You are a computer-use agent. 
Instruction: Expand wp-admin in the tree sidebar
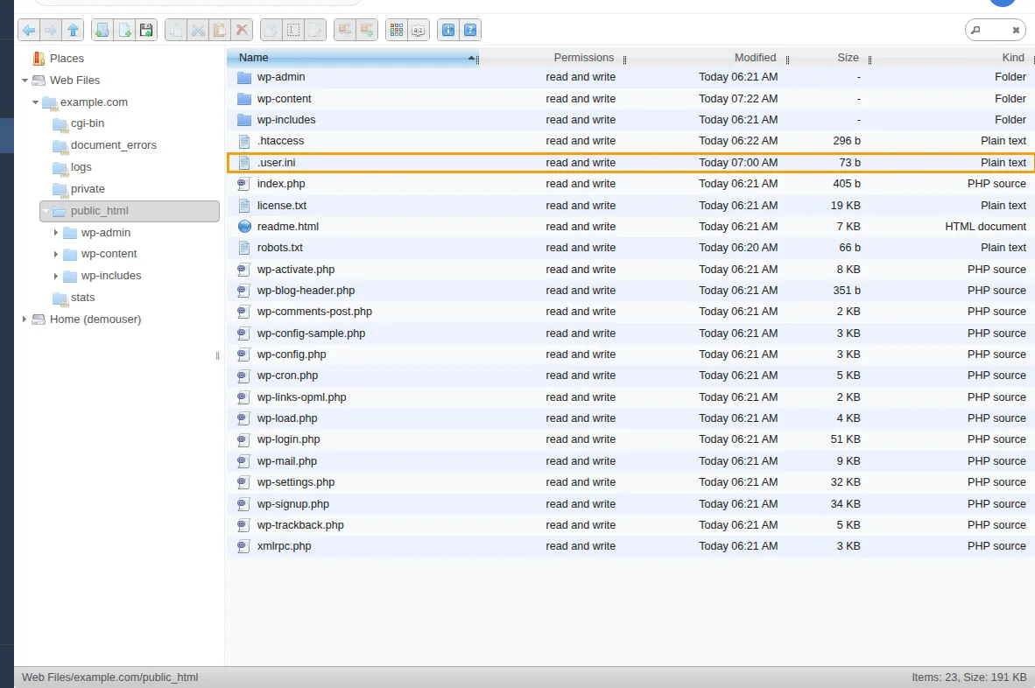pyautogui.click(x=56, y=233)
